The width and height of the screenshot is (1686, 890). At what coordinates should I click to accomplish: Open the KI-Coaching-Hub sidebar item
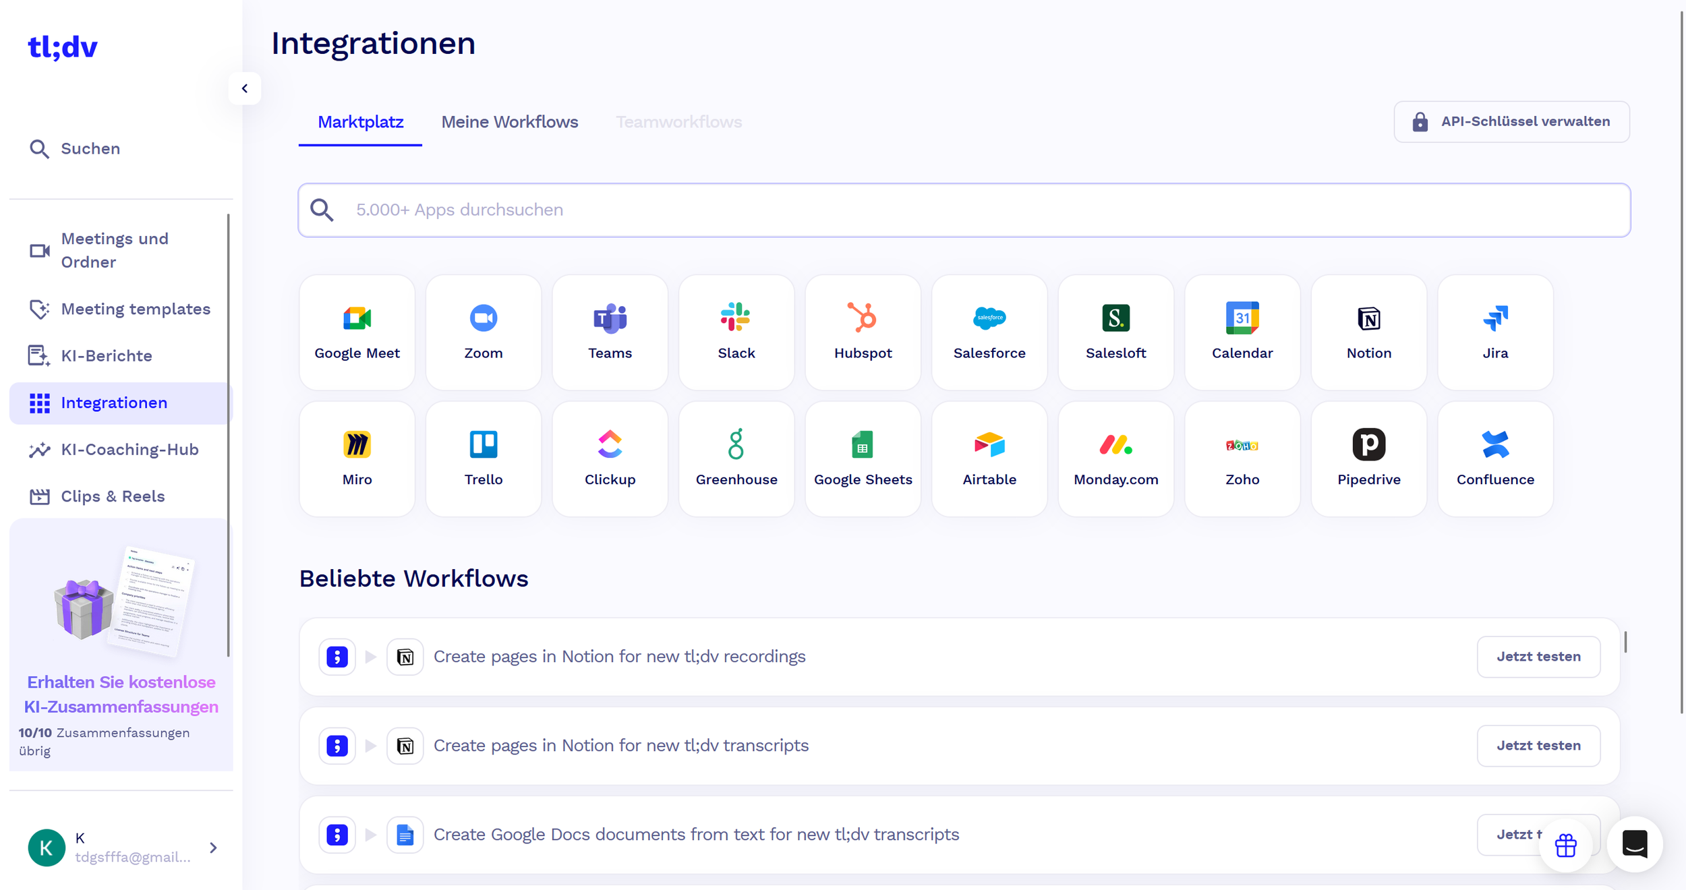(129, 450)
